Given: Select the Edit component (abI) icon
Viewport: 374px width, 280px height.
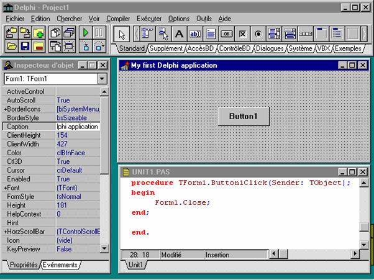Looking at the screenshot, I should click(x=195, y=34).
